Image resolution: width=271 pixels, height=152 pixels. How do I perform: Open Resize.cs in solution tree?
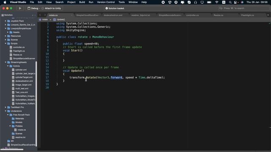coord(17,54)
